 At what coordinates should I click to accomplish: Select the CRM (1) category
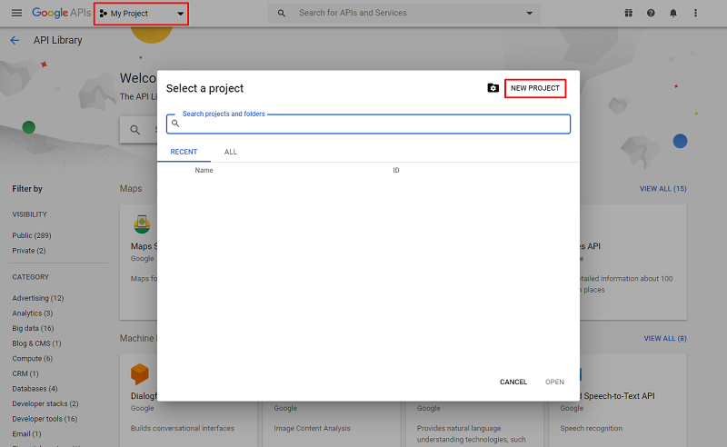[25, 373]
